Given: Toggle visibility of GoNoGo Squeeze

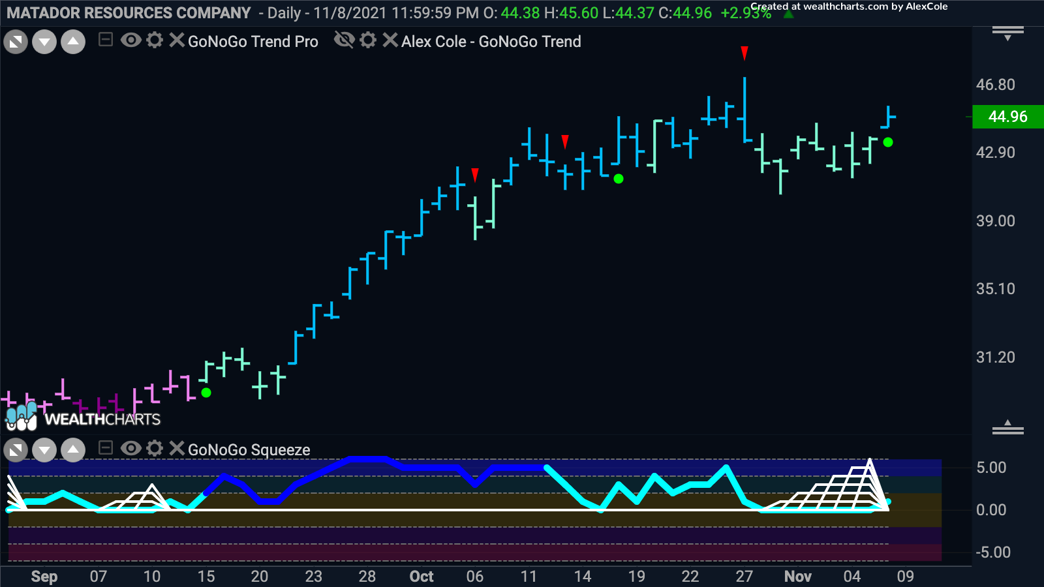Looking at the screenshot, I should [x=130, y=448].
